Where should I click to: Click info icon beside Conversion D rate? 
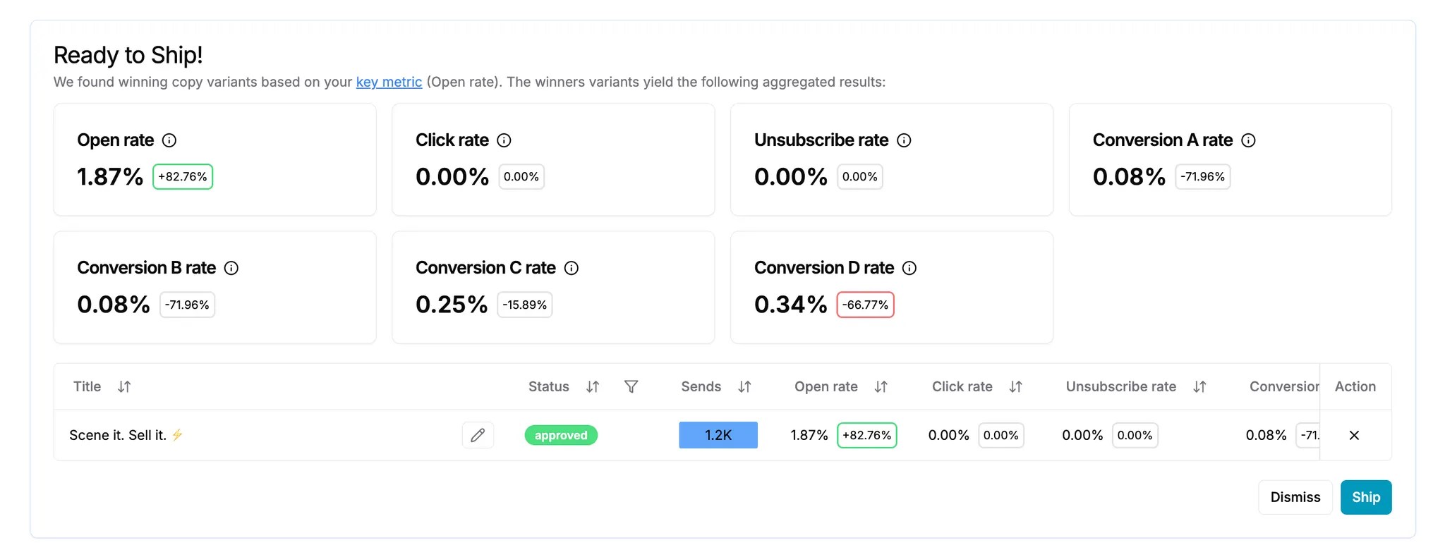pyautogui.click(x=909, y=268)
